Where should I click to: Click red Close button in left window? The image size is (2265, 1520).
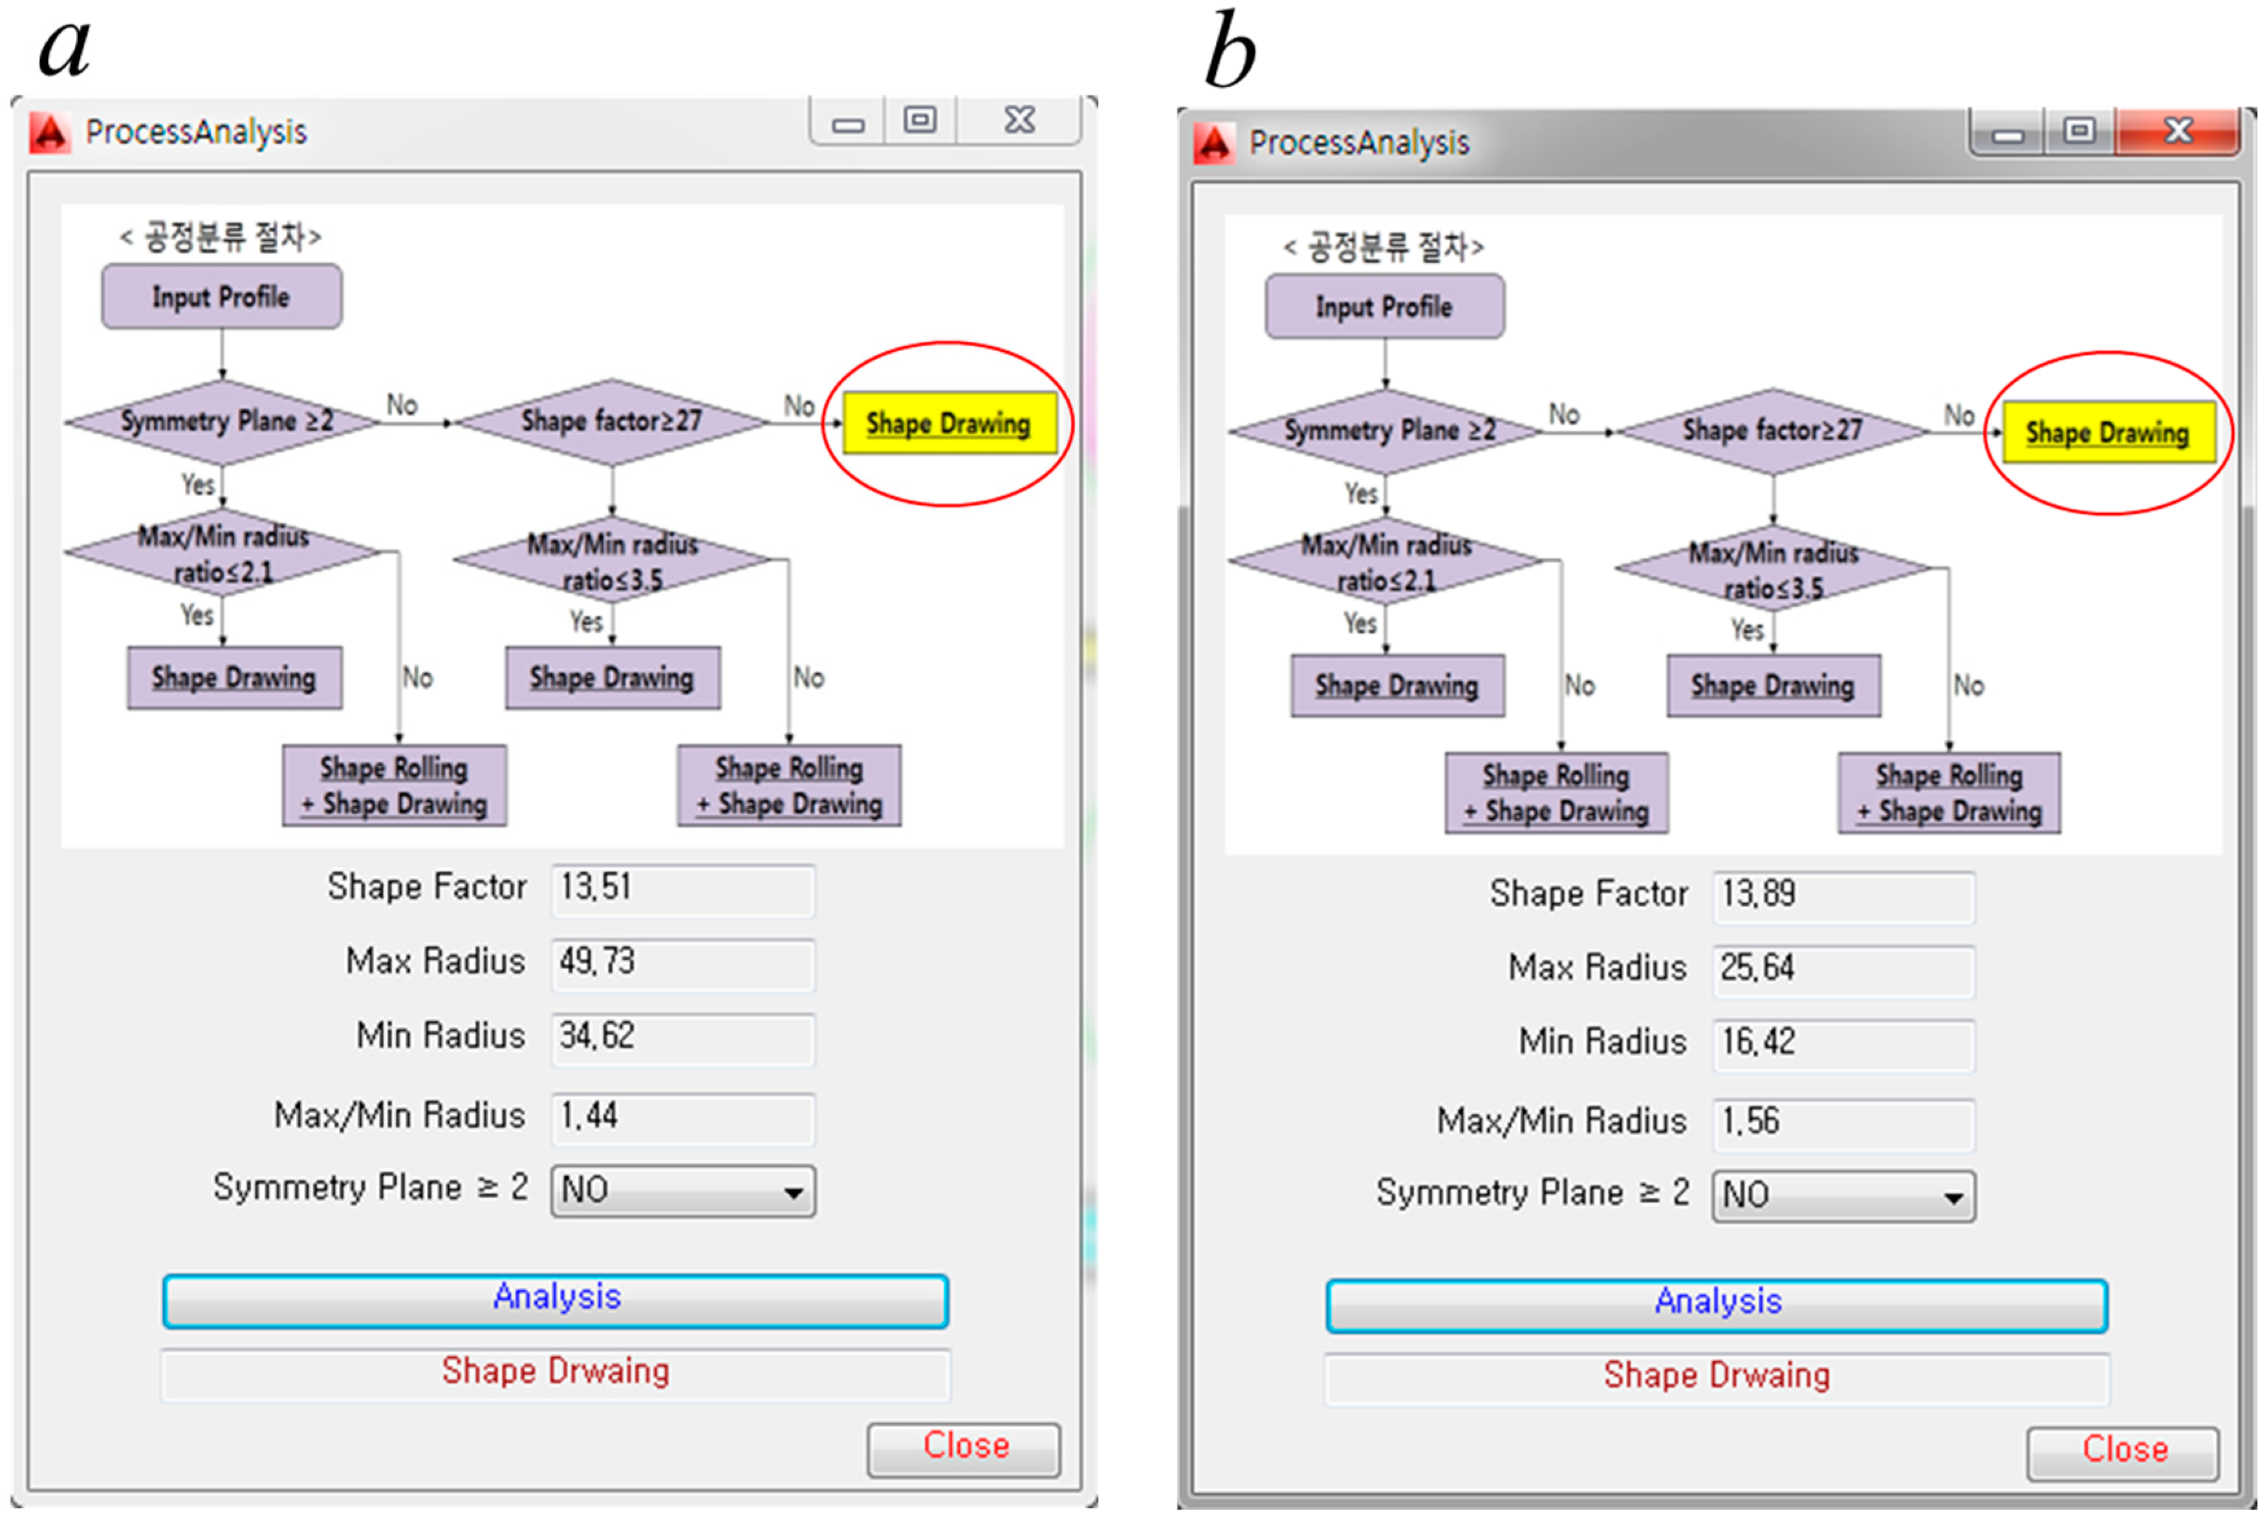coord(964,1448)
